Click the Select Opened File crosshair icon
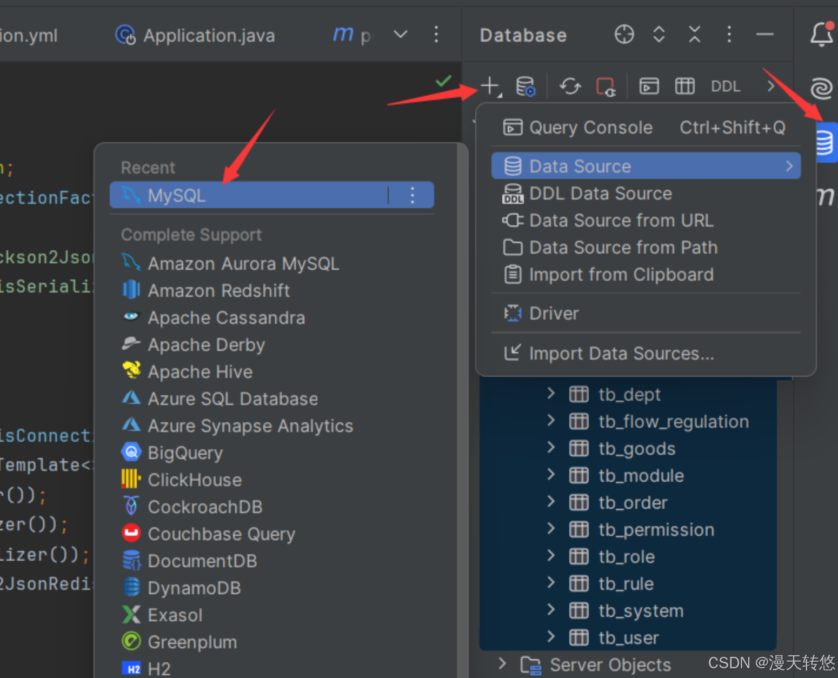The height and width of the screenshot is (678, 838). (624, 34)
